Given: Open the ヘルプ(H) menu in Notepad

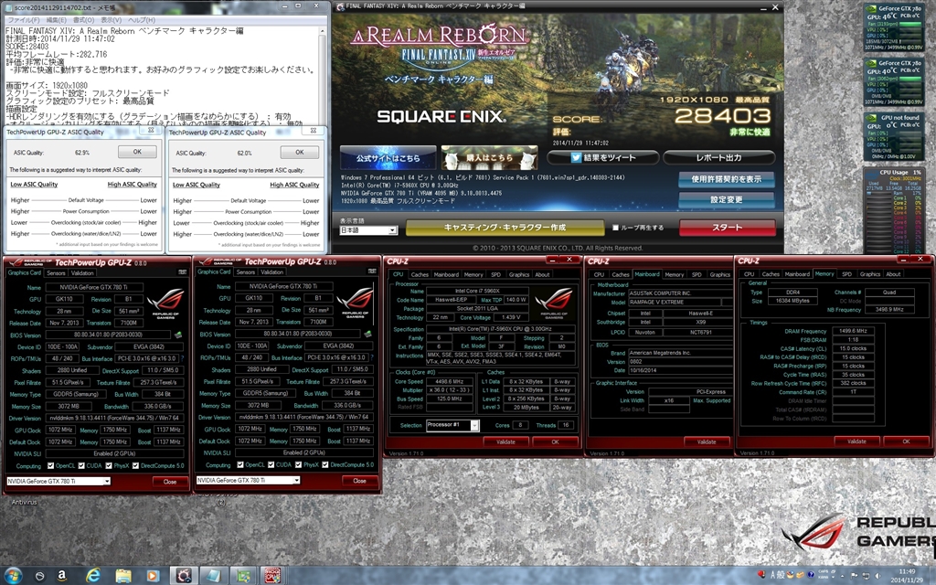Looking at the screenshot, I should click(142, 20).
